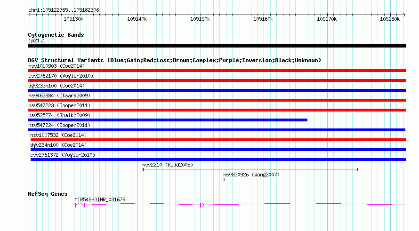Click the DGV Structural Variants track heading
The width and height of the screenshot is (419, 231).
tap(175, 60)
